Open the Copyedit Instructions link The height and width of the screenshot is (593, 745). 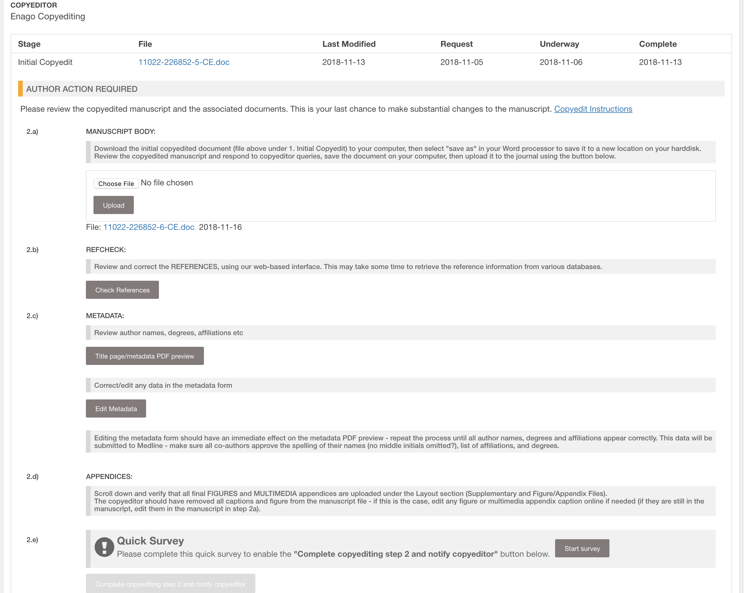593,109
